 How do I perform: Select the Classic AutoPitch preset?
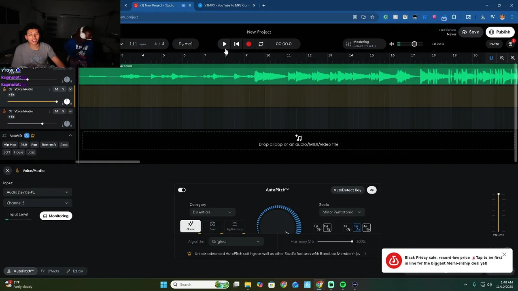[x=190, y=226]
